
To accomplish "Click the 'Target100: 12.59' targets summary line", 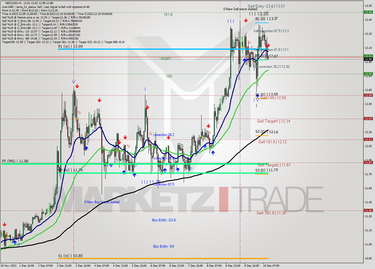I will (x=63, y=42).
